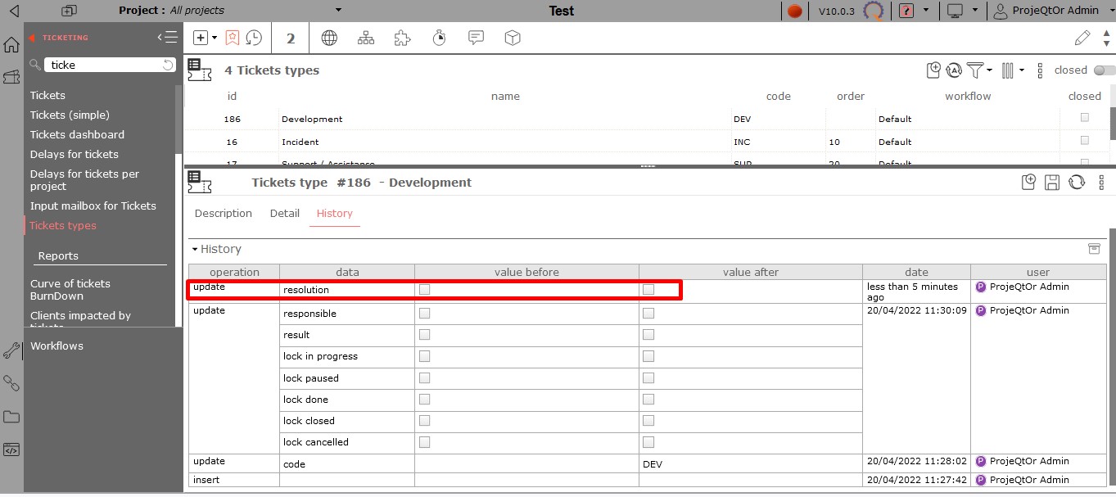Click the stopwatch icon in toolbar
Screen dimensions: 1116x497
[439, 38]
